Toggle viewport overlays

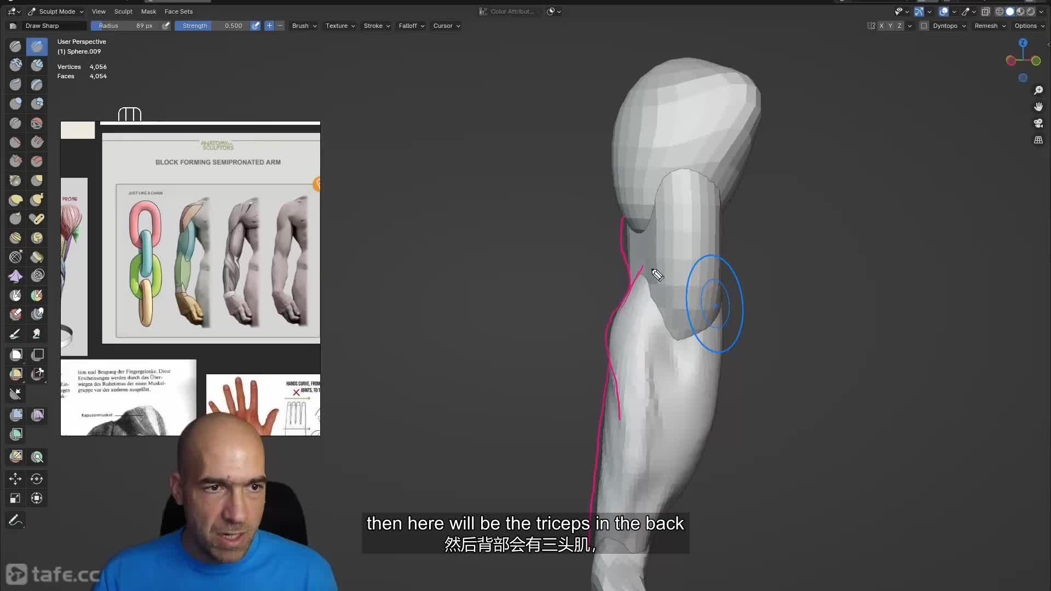click(944, 11)
